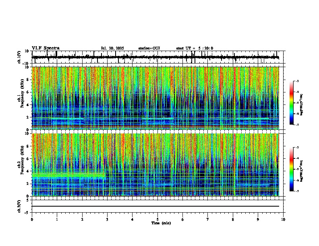319x246 pixels.
Task: Click the "station=OUJ" label
Action: tap(149, 48)
